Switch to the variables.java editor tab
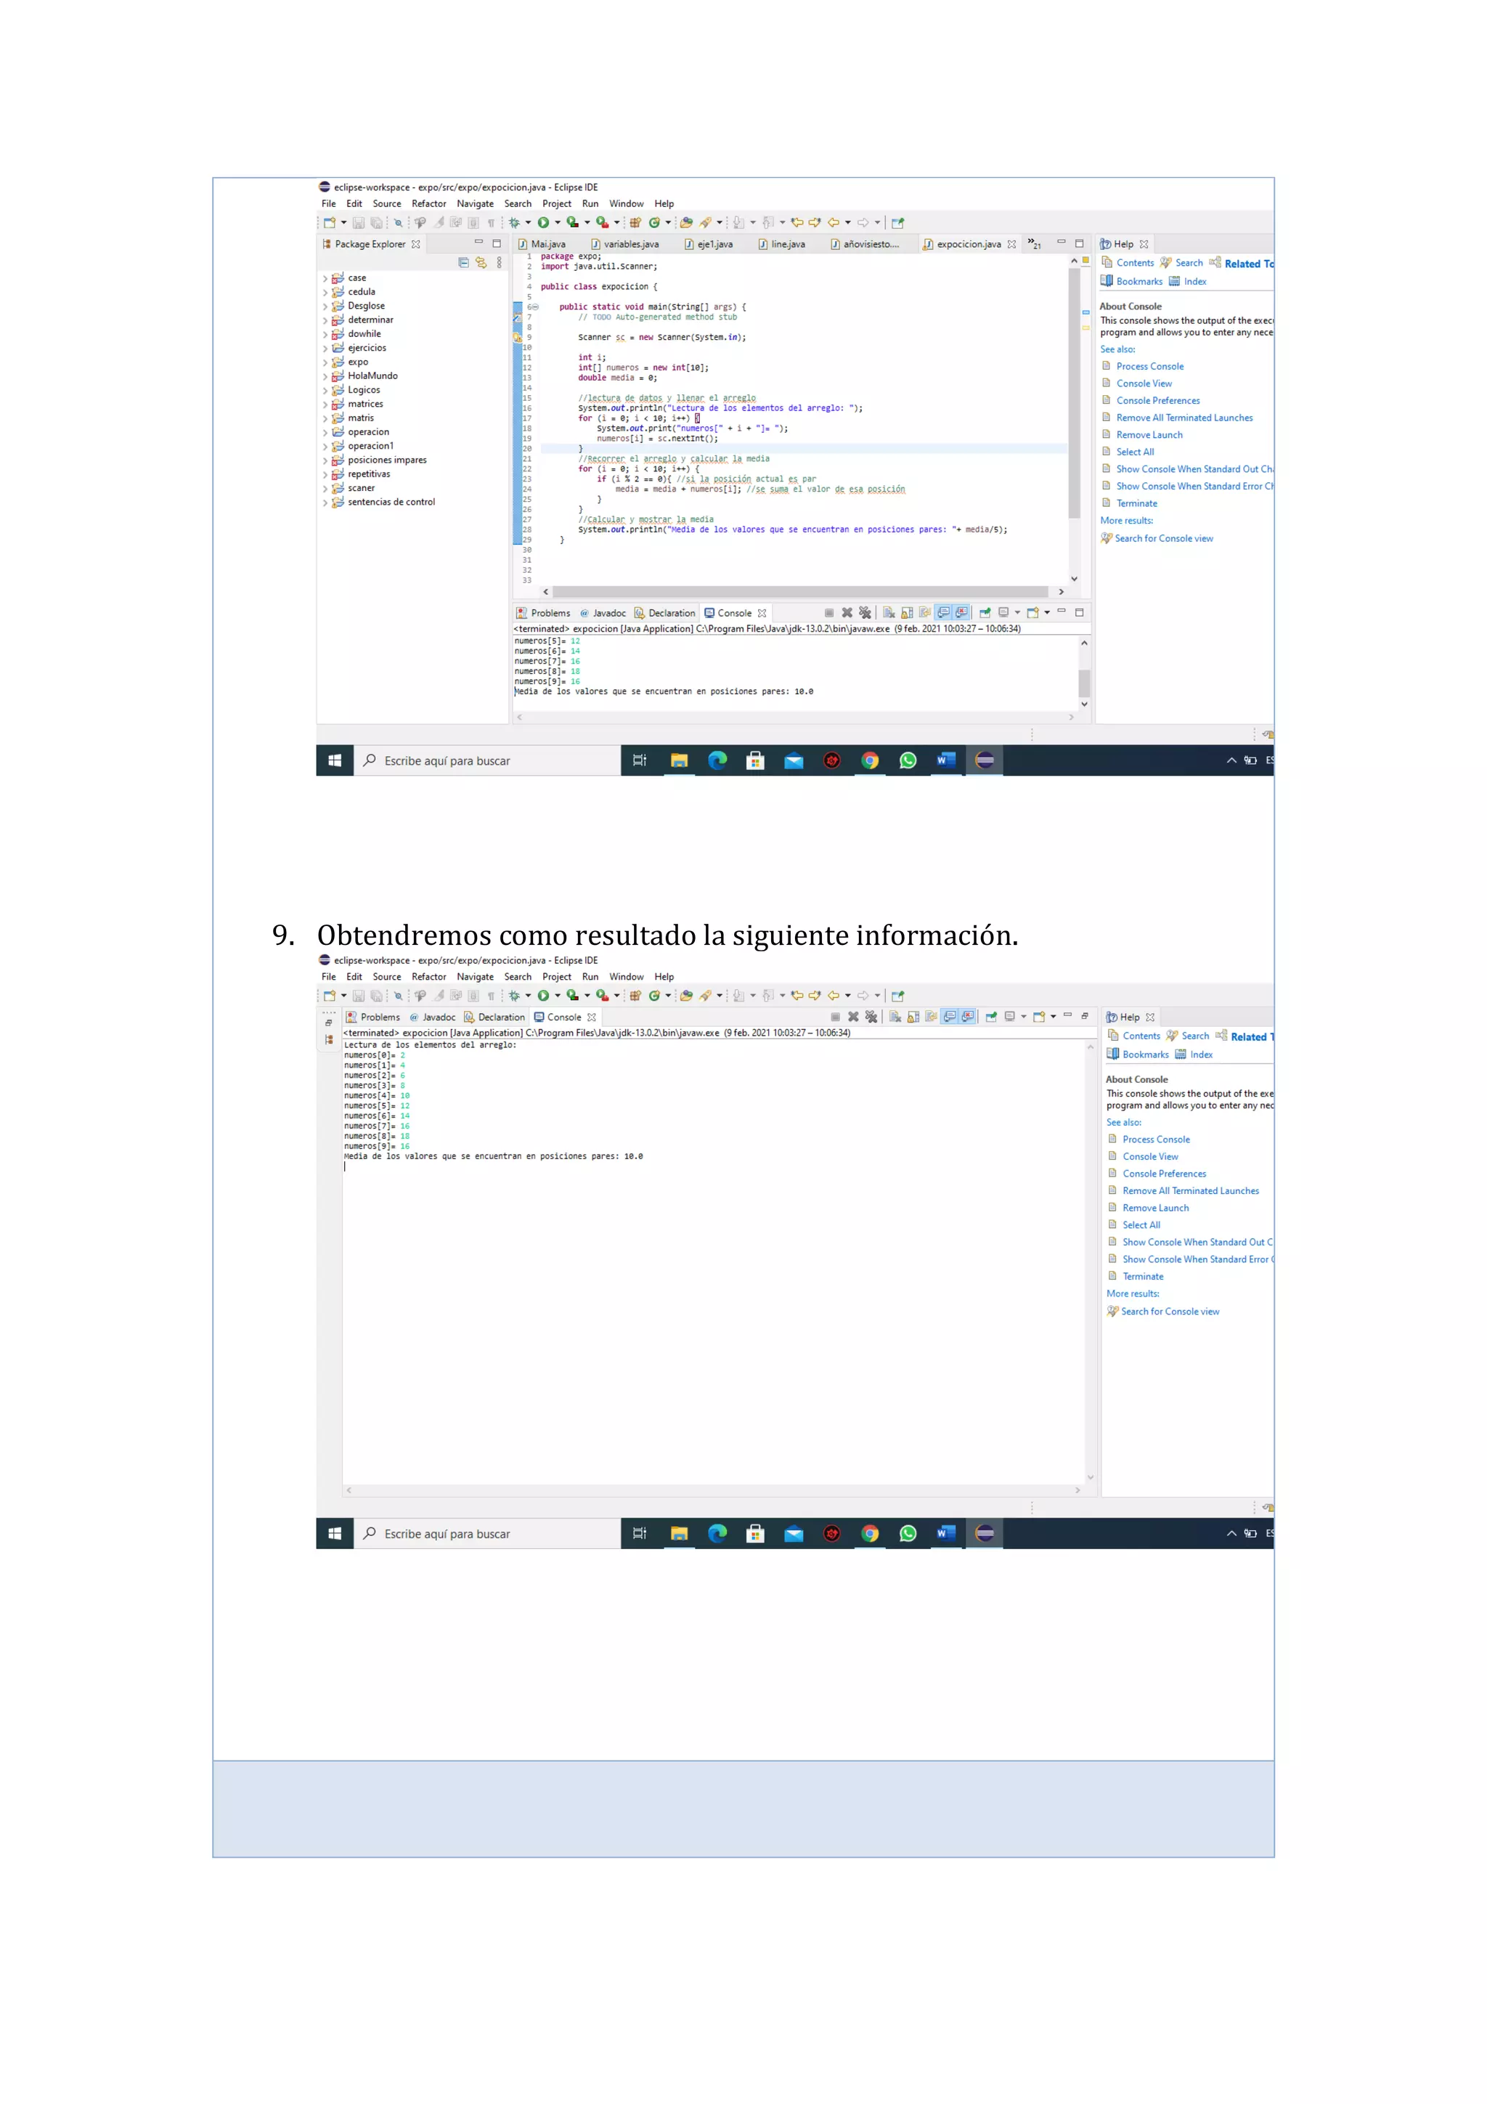Image resolution: width=1487 pixels, height=2104 pixels. (x=630, y=245)
